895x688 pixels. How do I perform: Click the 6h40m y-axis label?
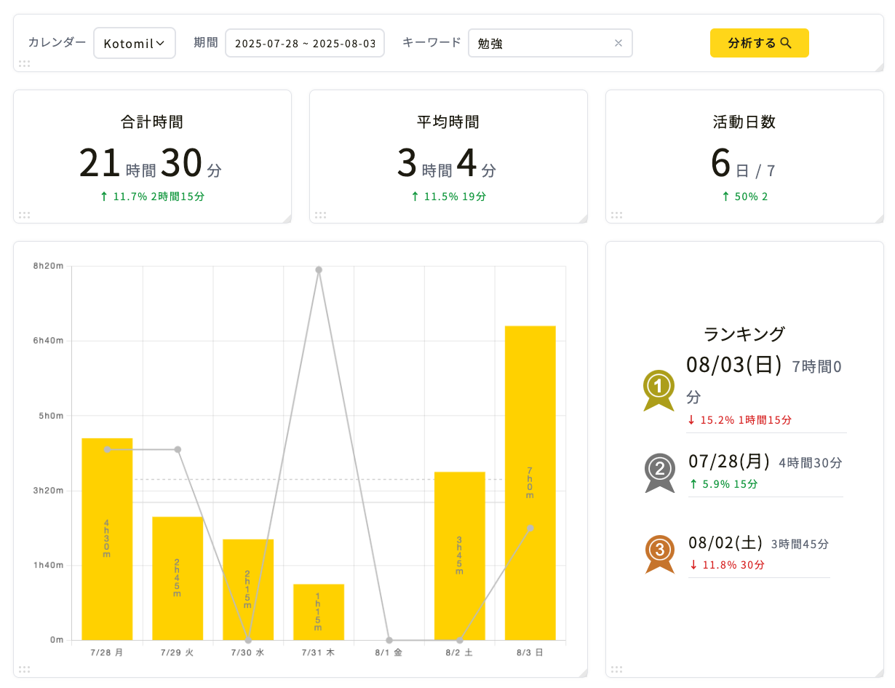pyautogui.click(x=49, y=341)
